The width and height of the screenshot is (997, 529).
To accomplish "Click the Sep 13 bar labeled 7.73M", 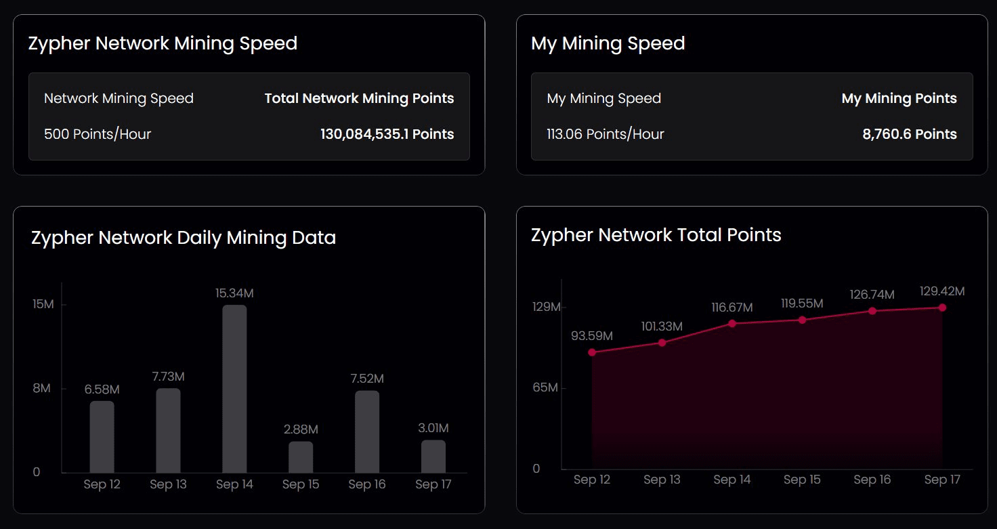I will point(168,430).
